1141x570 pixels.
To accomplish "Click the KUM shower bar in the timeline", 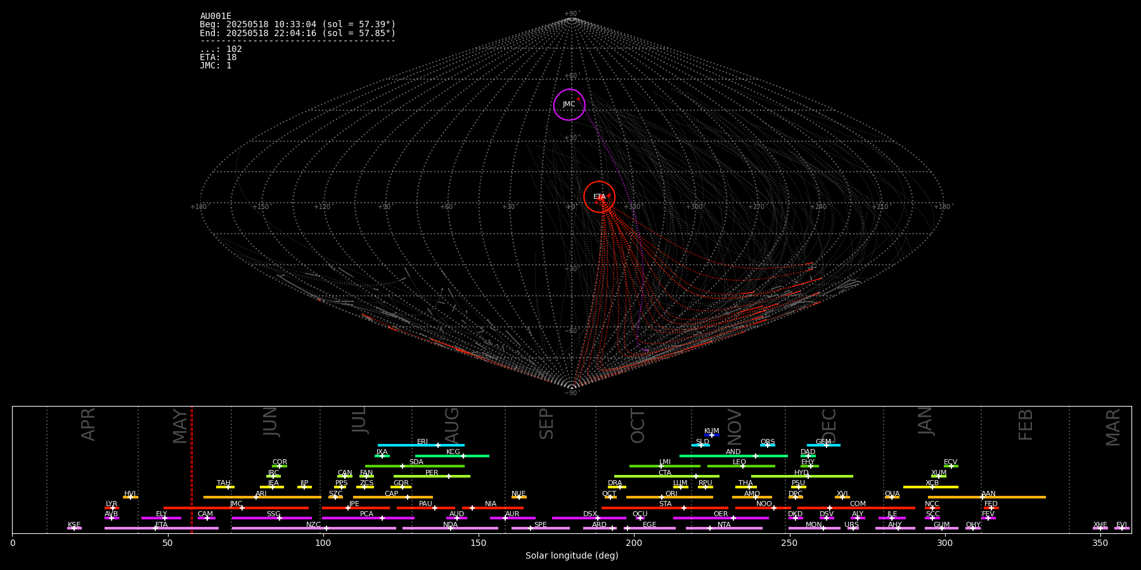I will coord(712,435).
